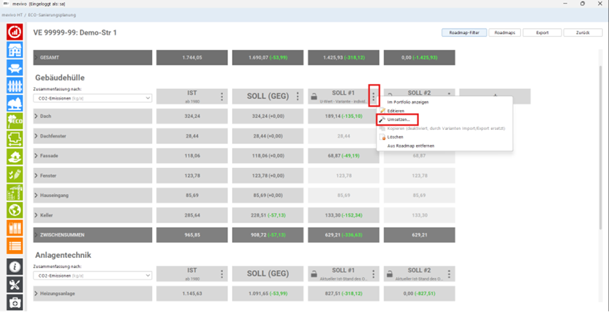The height and width of the screenshot is (312, 609).
Task: Open the house-in-hand module icon
Action: [15, 156]
